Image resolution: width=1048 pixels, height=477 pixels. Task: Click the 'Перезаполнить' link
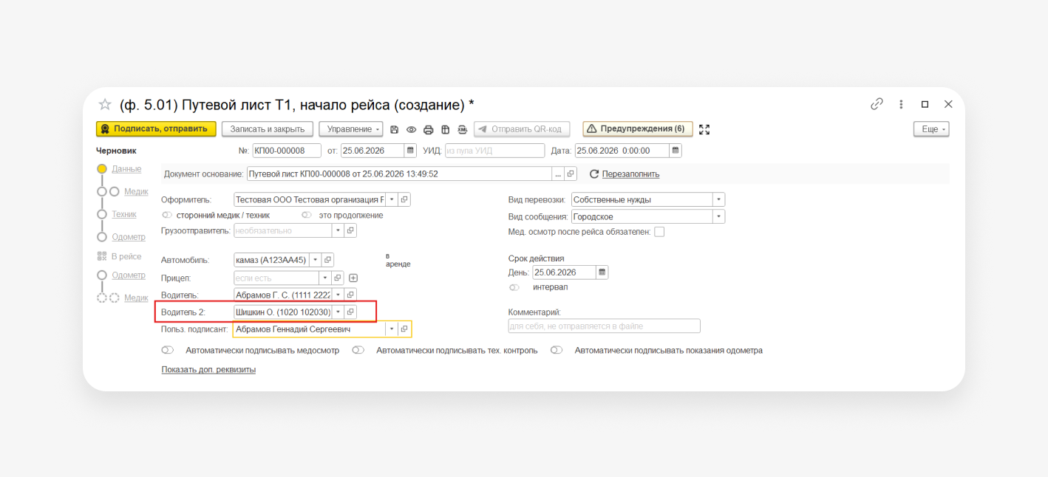(630, 174)
